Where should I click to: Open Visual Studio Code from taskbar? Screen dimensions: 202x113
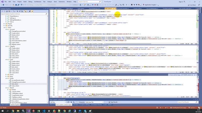(44, 111)
